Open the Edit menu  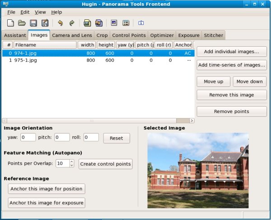25,12
